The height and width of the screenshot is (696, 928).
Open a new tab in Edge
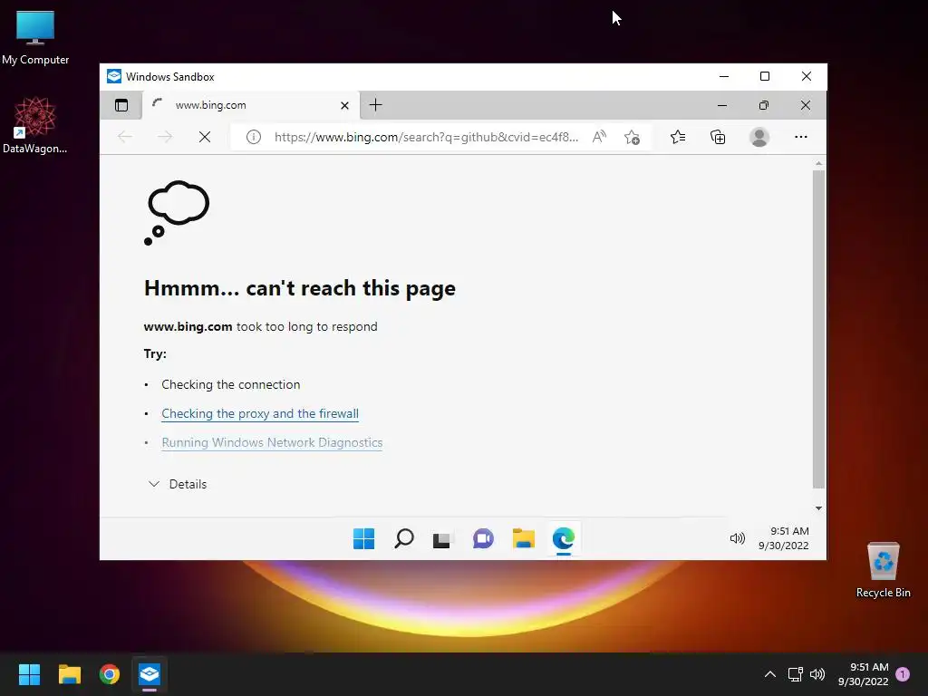375,105
